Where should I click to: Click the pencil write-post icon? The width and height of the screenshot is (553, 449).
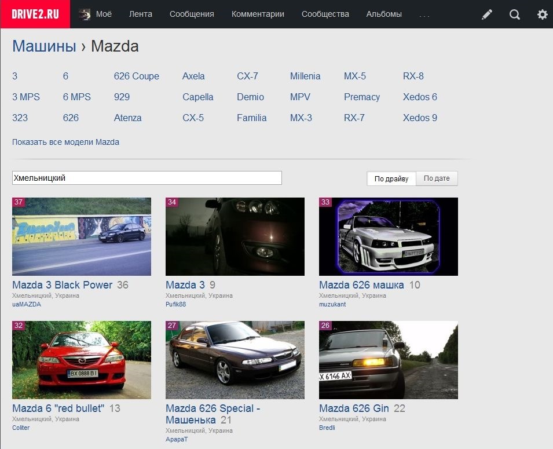(486, 14)
